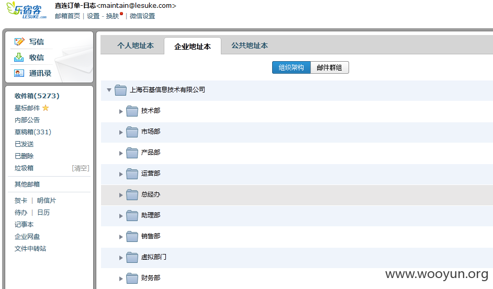Screen dimensions: 493x289
Task: Expand the 产品部 department arrow
Action: (x=121, y=153)
